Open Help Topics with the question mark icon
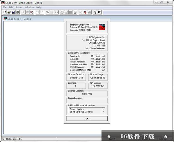The image size is (174, 142). click(95, 12)
